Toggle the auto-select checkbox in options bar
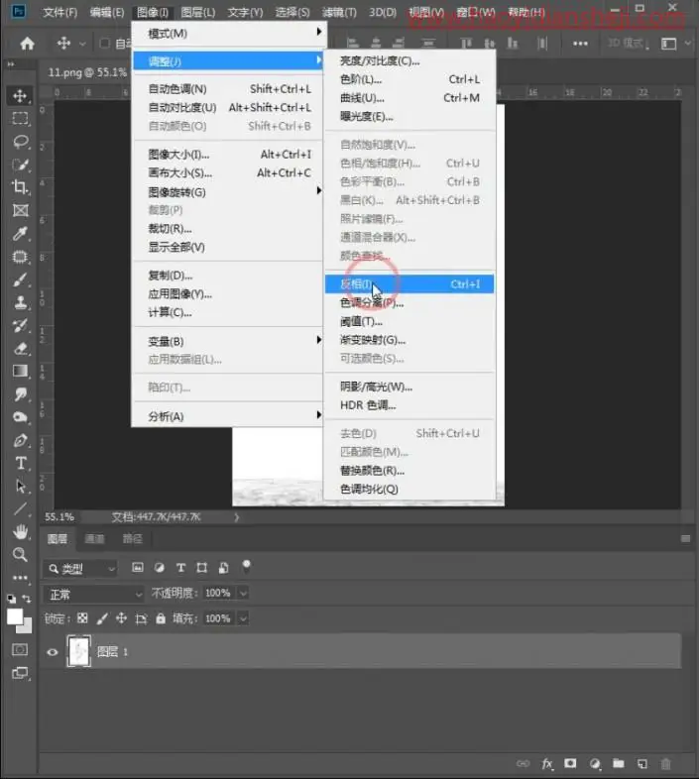The image size is (699, 779). tap(104, 44)
